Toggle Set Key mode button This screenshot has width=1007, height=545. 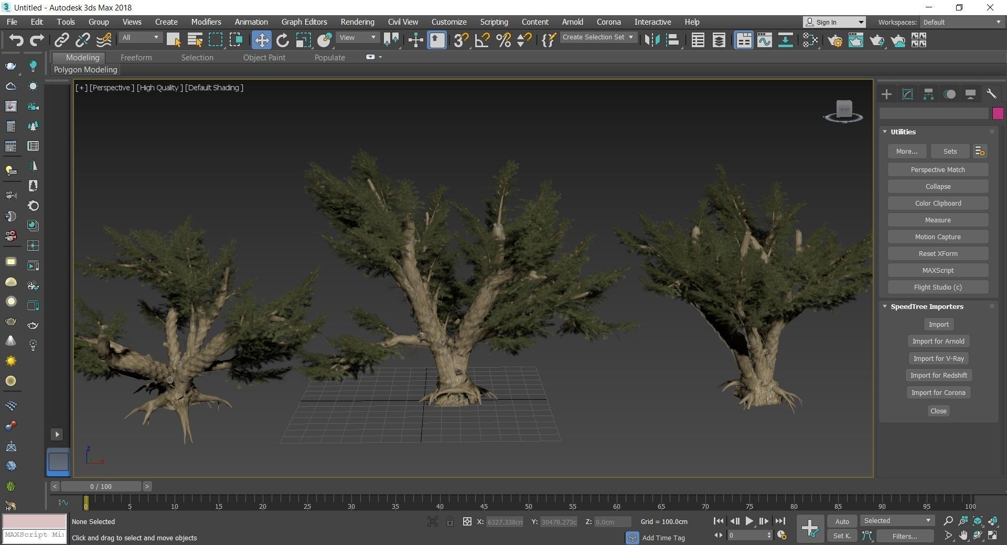point(842,536)
